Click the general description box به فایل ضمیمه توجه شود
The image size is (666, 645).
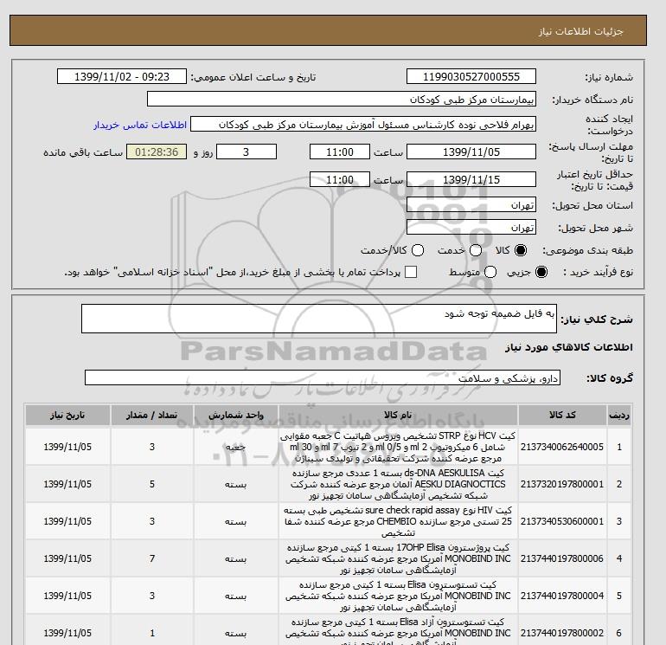pos(319,319)
